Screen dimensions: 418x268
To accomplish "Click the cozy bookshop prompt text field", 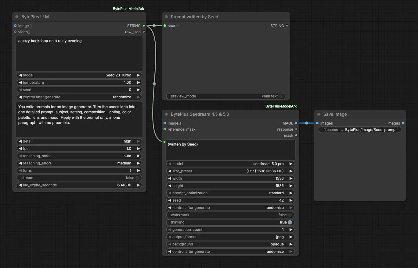I will point(79,54).
